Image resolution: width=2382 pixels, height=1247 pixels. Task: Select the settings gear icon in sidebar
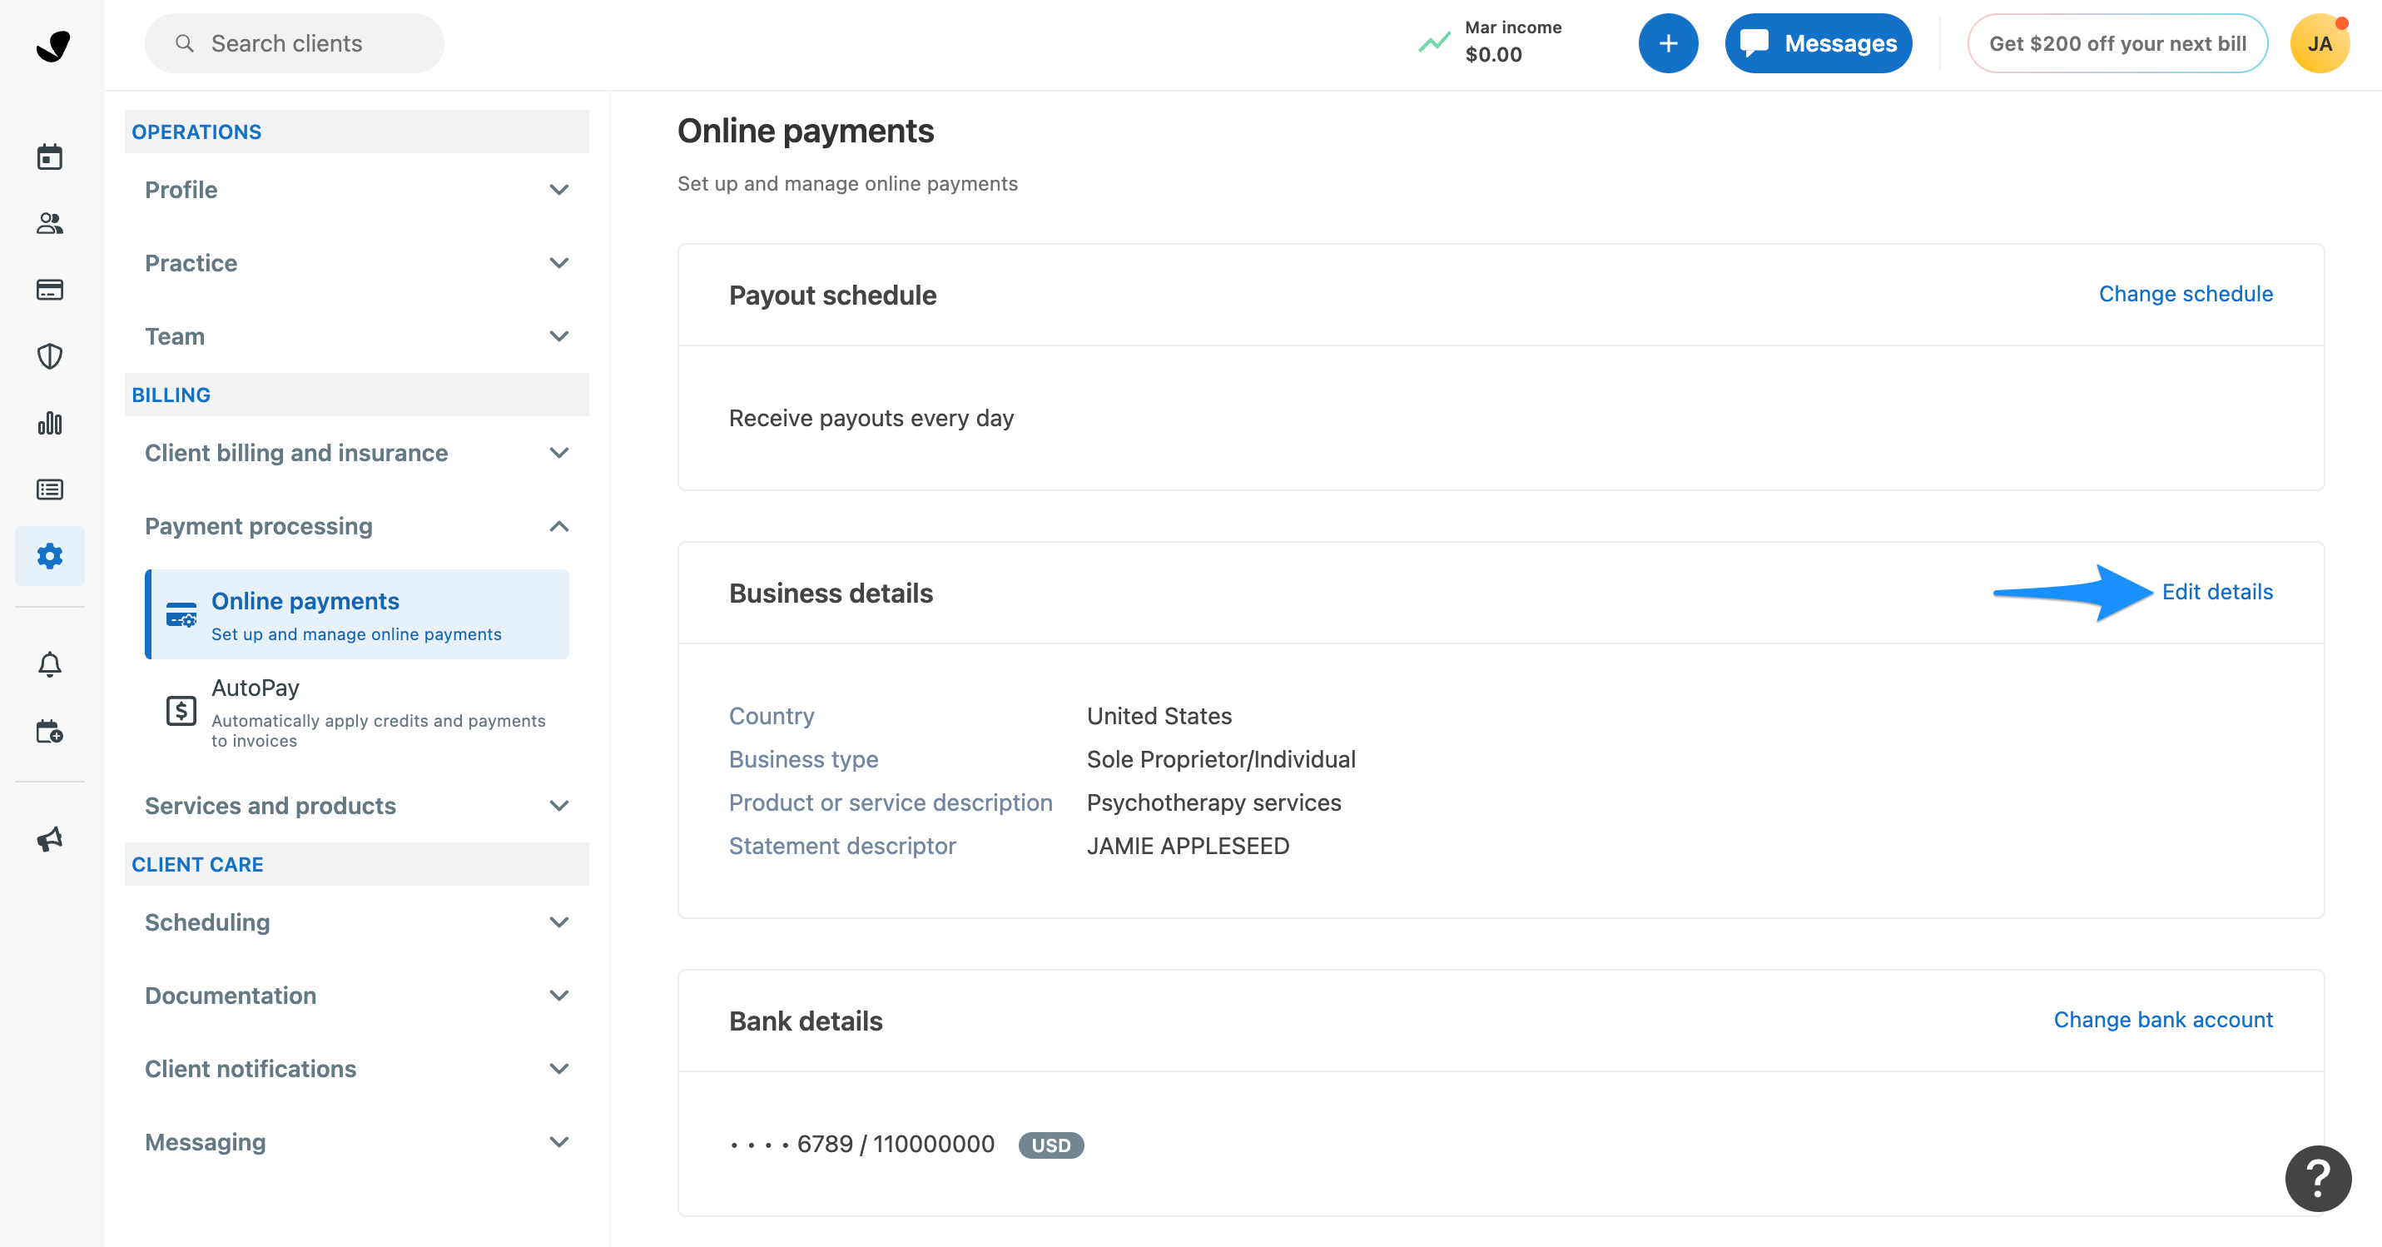pyautogui.click(x=50, y=556)
